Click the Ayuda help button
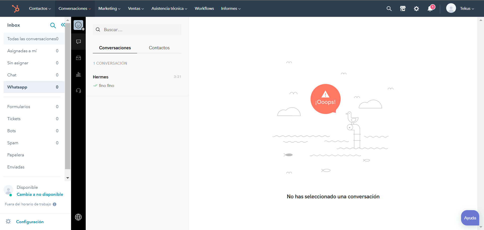This screenshot has width=484, height=230. (x=470, y=218)
